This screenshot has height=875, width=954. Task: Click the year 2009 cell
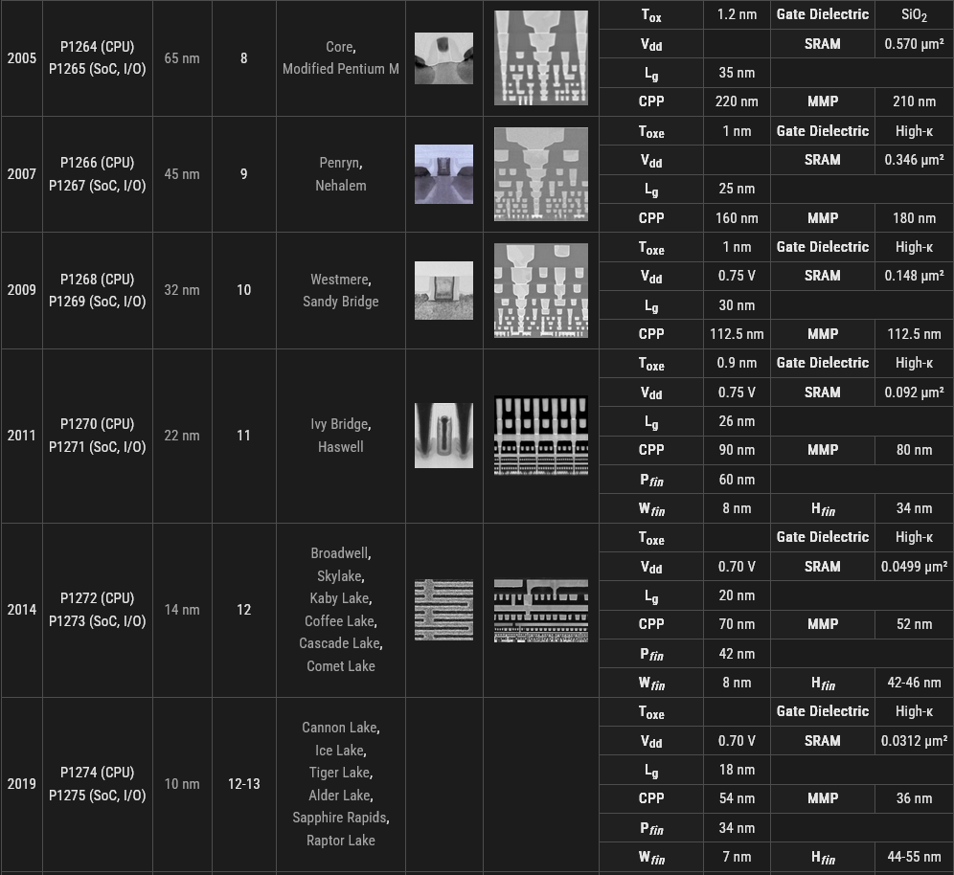(22, 290)
